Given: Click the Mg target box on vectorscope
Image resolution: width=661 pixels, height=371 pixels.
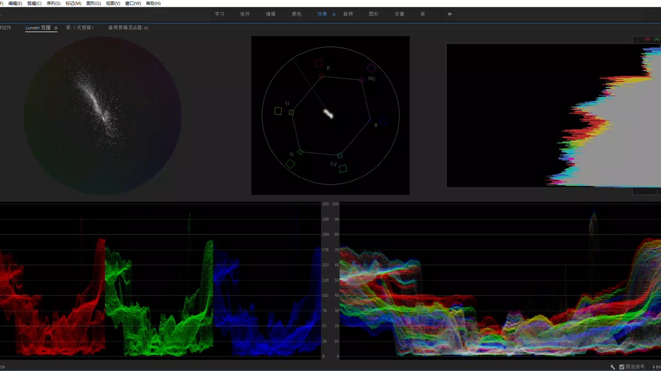Looking at the screenshot, I should coord(371,67).
